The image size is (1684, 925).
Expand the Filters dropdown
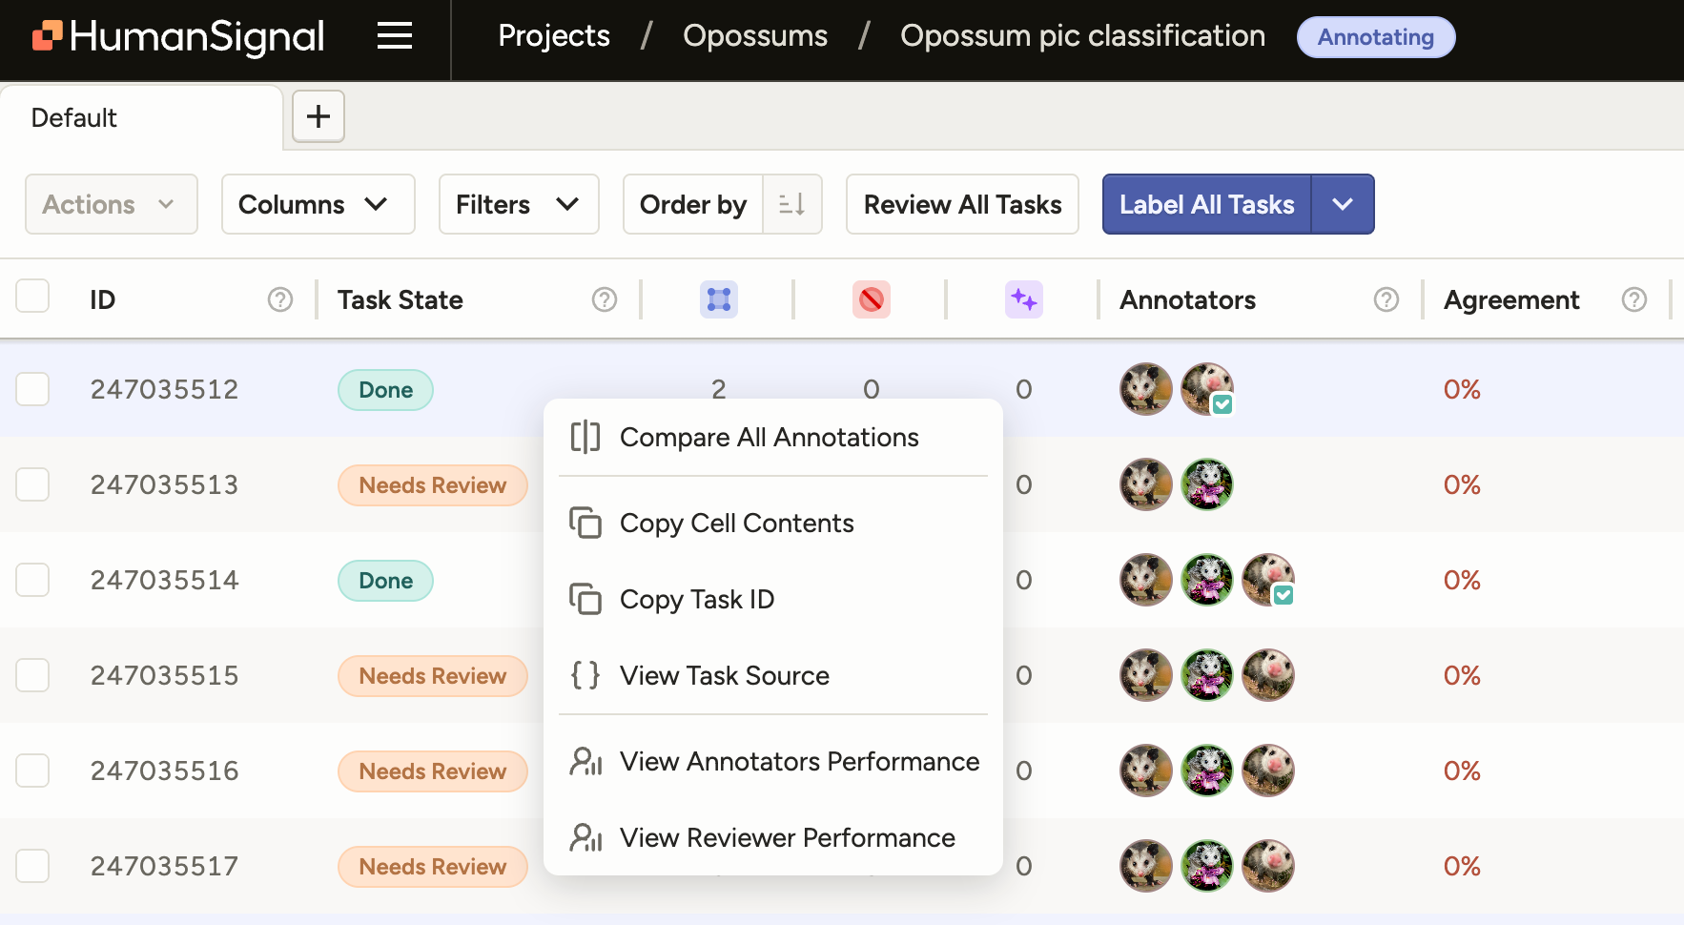point(519,204)
